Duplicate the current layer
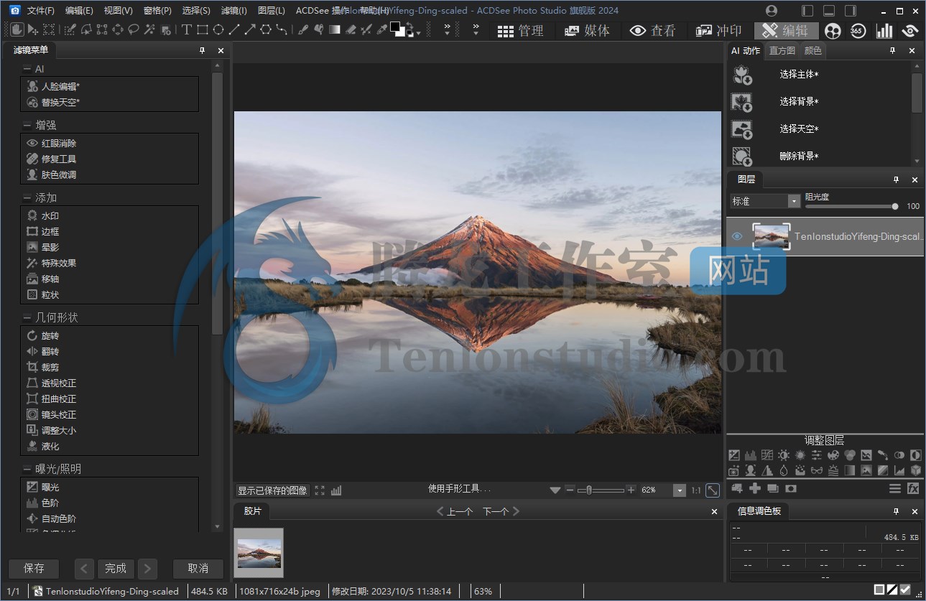The image size is (926, 601). point(773,488)
